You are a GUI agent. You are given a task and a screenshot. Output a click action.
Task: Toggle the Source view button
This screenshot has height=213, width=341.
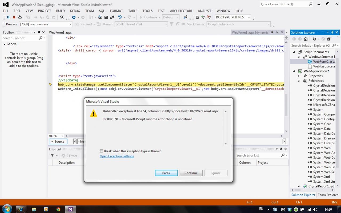58,141
